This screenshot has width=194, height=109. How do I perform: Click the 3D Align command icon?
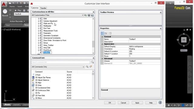point(33,83)
